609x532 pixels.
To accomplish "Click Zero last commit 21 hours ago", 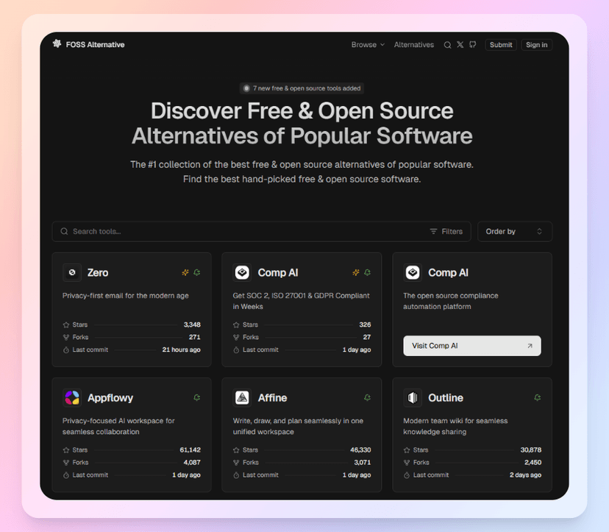I will click(182, 350).
